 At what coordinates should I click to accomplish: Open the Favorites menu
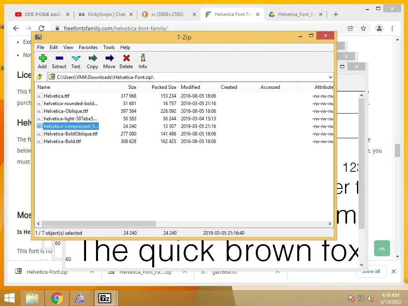(88, 47)
